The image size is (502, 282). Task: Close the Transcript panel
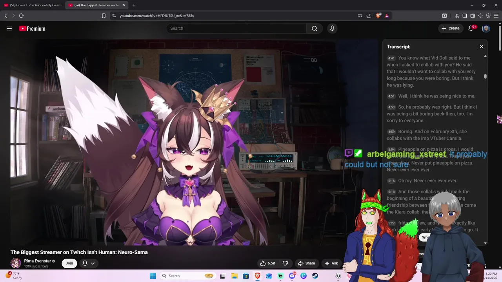tap(482, 47)
